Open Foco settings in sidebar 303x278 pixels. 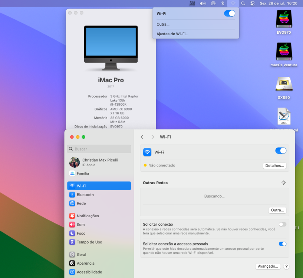coord(99,233)
